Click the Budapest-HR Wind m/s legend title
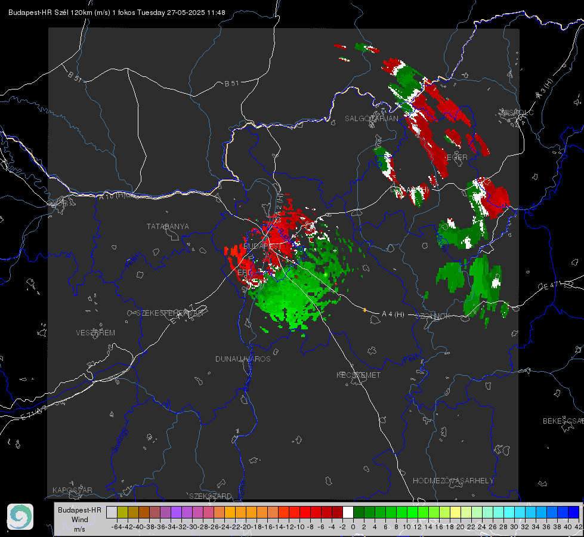 (x=79, y=519)
